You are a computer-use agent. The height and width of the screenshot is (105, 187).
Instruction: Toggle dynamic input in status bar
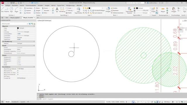click(x=133, y=102)
